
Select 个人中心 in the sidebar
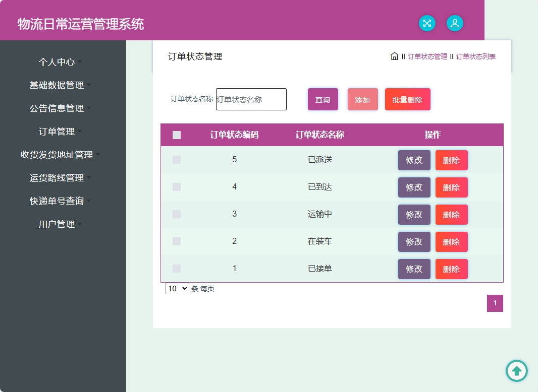(57, 61)
